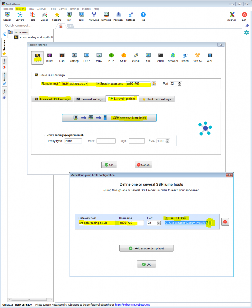The width and height of the screenshot is (252, 308).
Task: Select the SFTP session type
Action: (123, 57)
